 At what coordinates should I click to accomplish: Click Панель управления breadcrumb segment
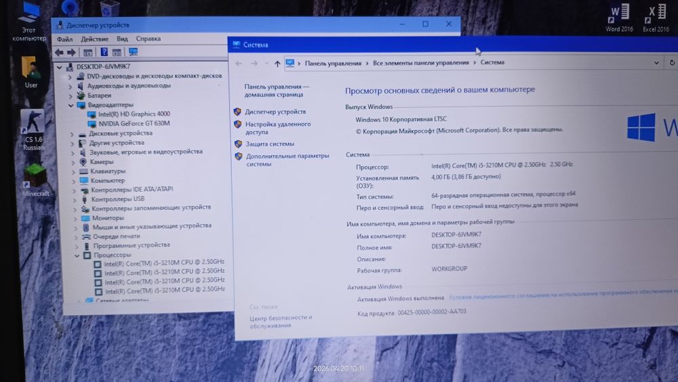333,63
